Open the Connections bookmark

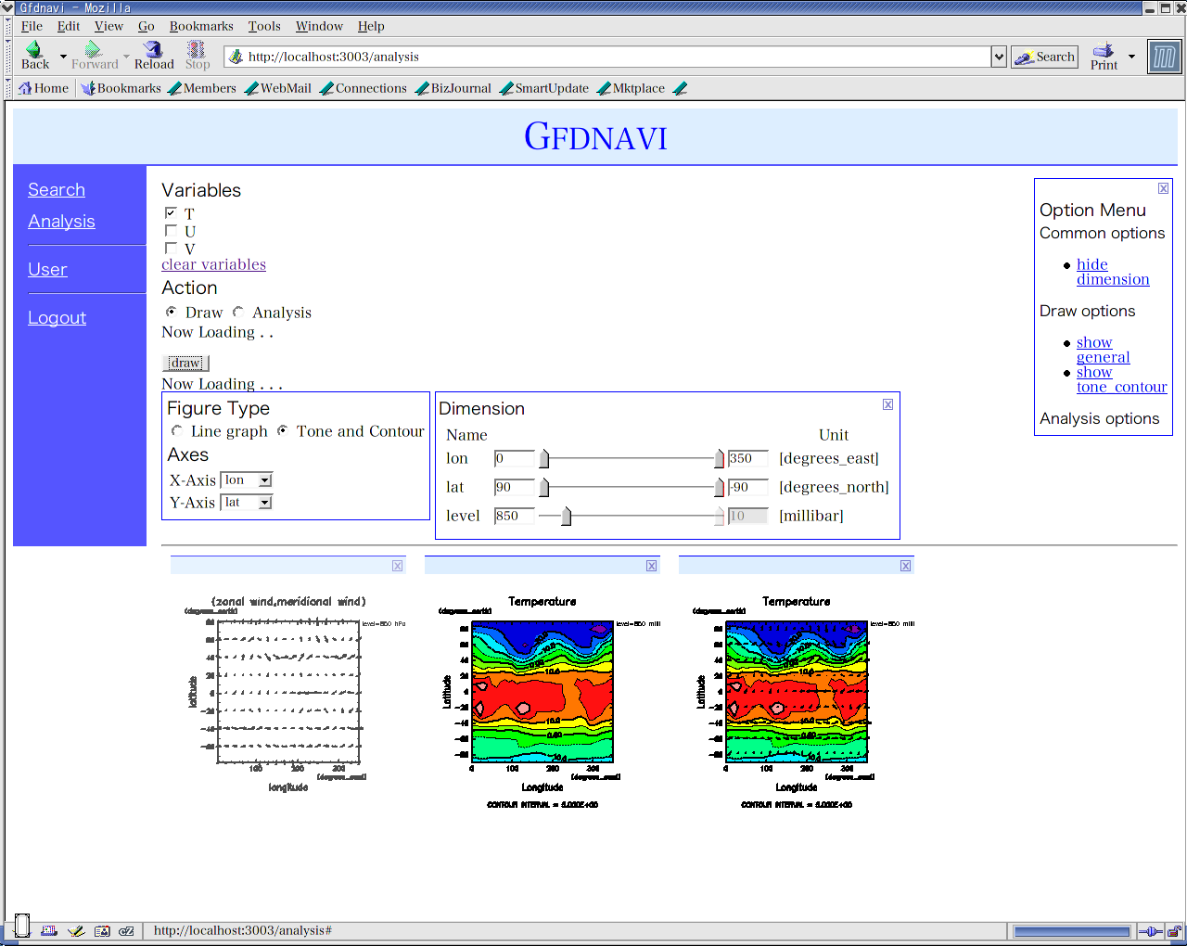point(364,88)
